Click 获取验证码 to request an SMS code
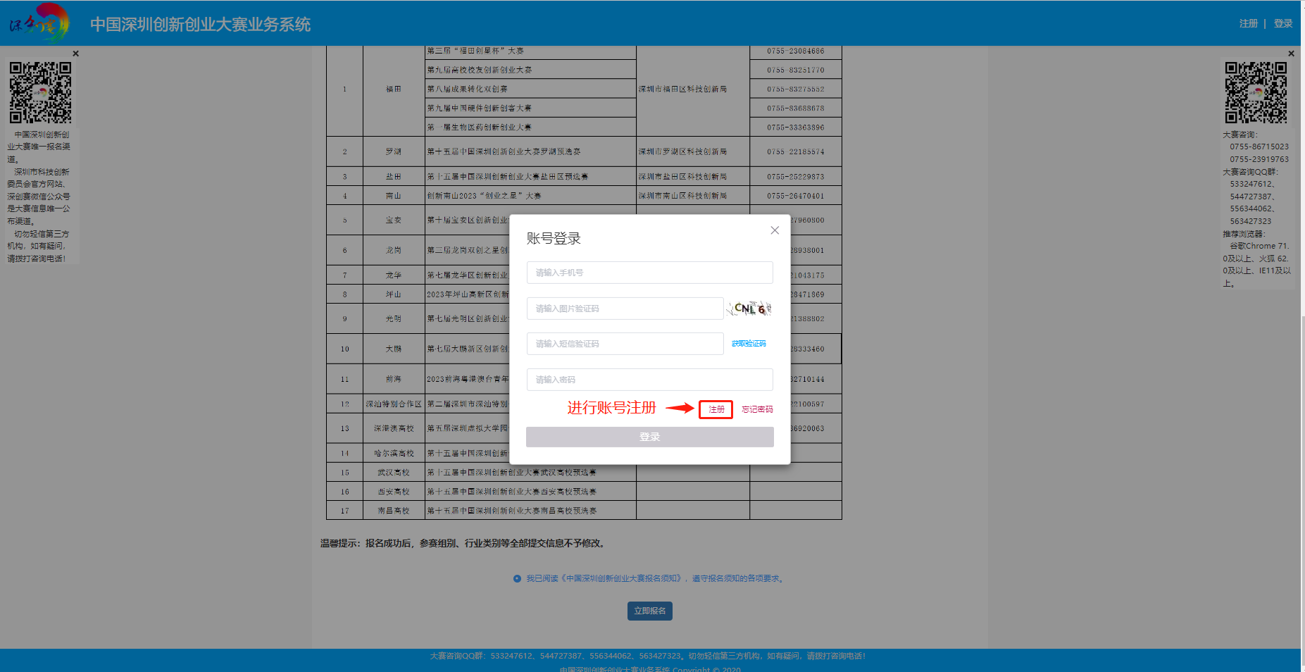The width and height of the screenshot is (1305, 672). [x=749, y=344]
